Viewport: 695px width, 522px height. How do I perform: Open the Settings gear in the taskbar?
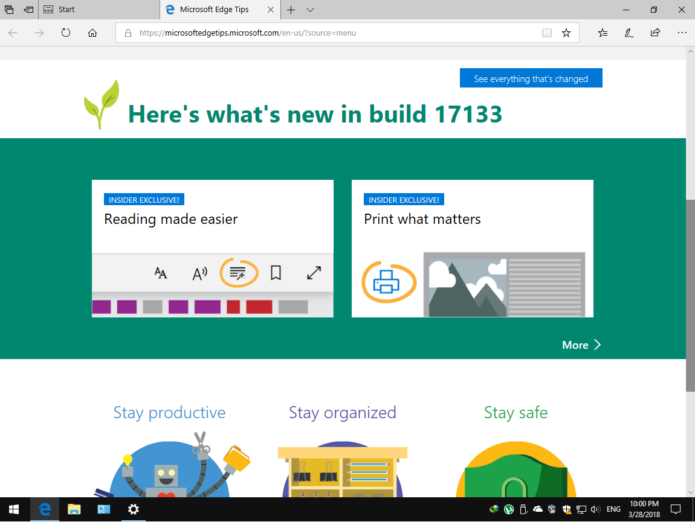[133, 509]
